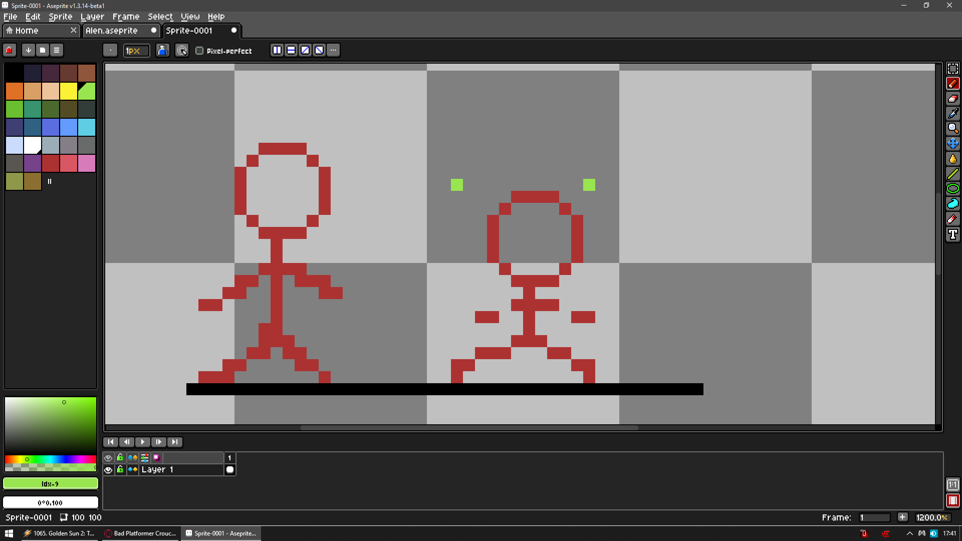Image resolution: width=962 pixels, height=541 pixels.
Task: Select the Eraser tool
Action: point(952,99)
